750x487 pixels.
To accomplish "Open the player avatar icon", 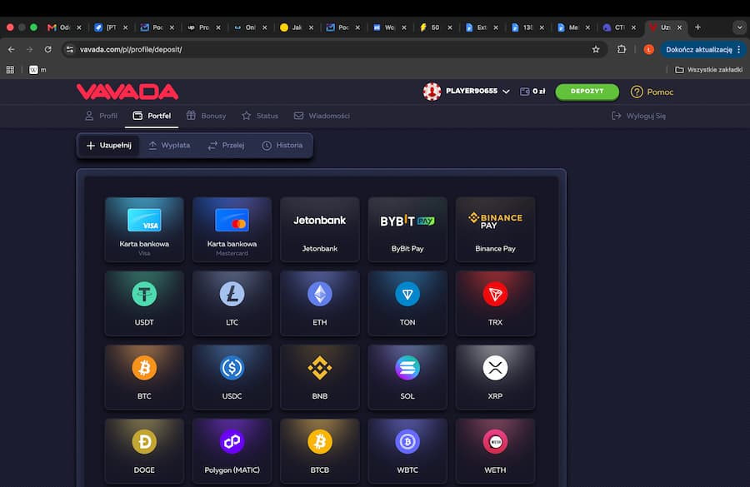I will (432, 92).
